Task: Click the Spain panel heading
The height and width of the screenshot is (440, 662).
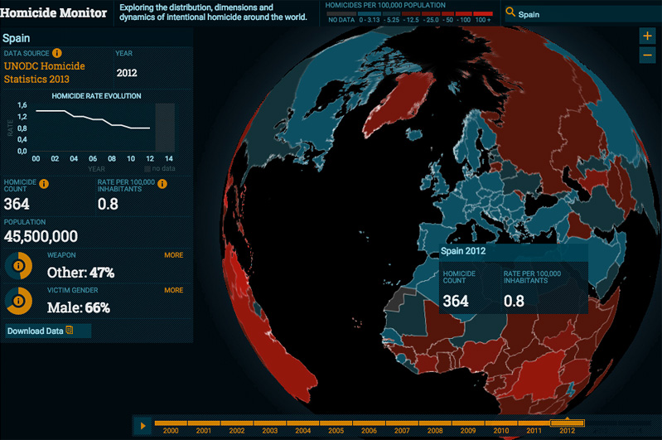Action: pos(16,38)
